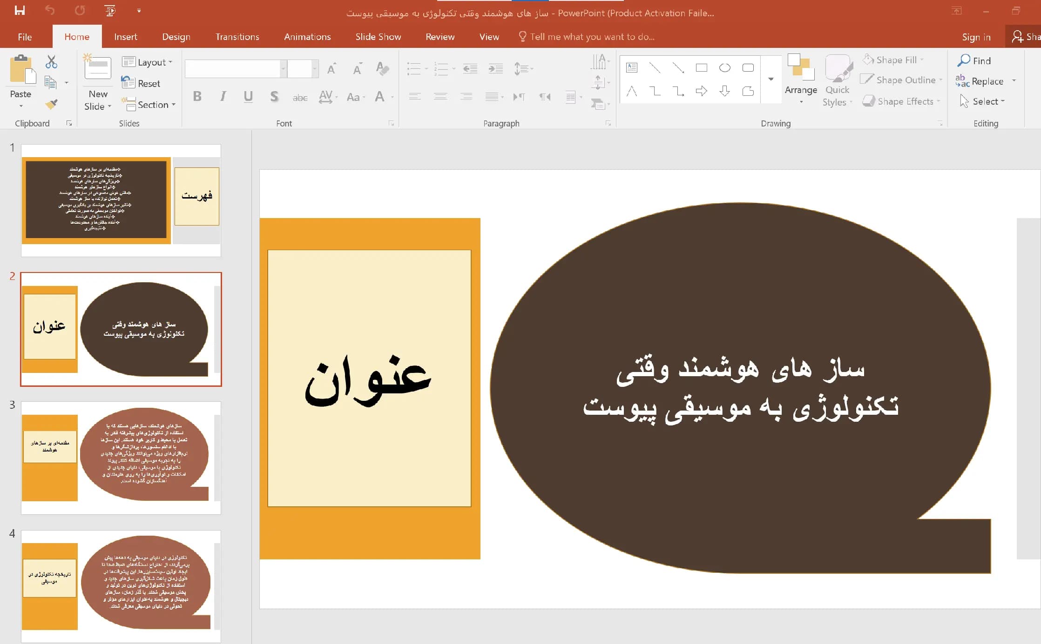Open the File menu
Screen dimensions: 1041x644
(x=25, y=37)
